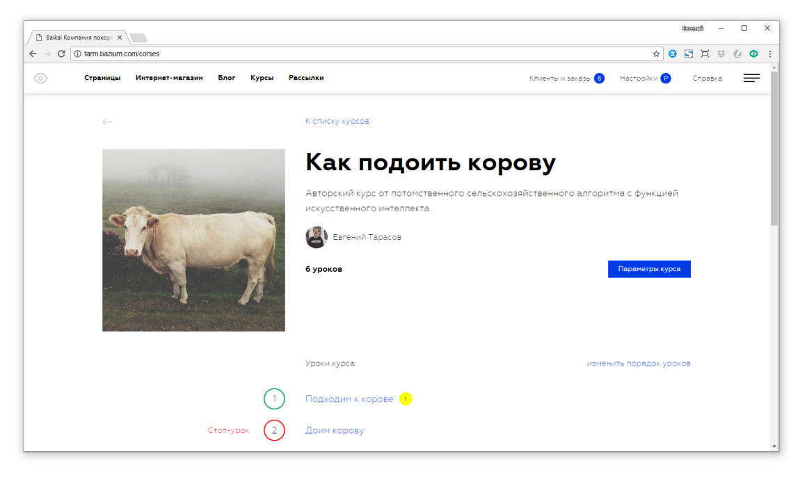Click the Dropbox extension icon
Screen dimensions: 807x483
tap(721, 54)
